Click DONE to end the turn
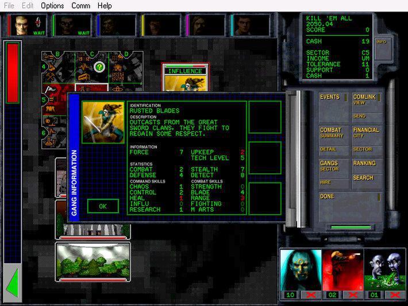The height and width of the screenshot is (306, 408). [350, 207]
